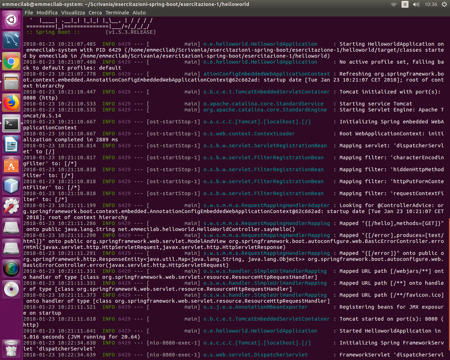Open the camera lens application icon
Screen dimensions: 450x360
[11, 269]
